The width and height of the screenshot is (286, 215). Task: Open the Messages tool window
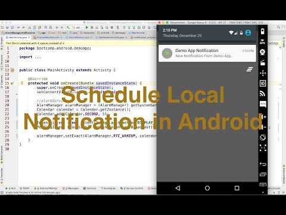click(x=70, y=188)
